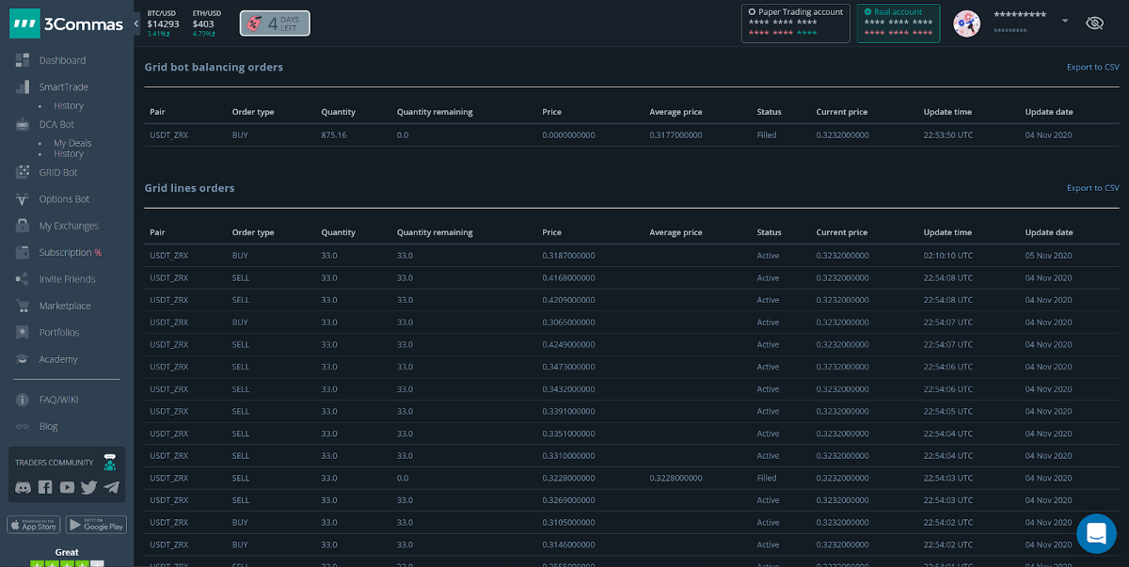
Task: Select the Options Bot icon
Action: click(23, 199)
